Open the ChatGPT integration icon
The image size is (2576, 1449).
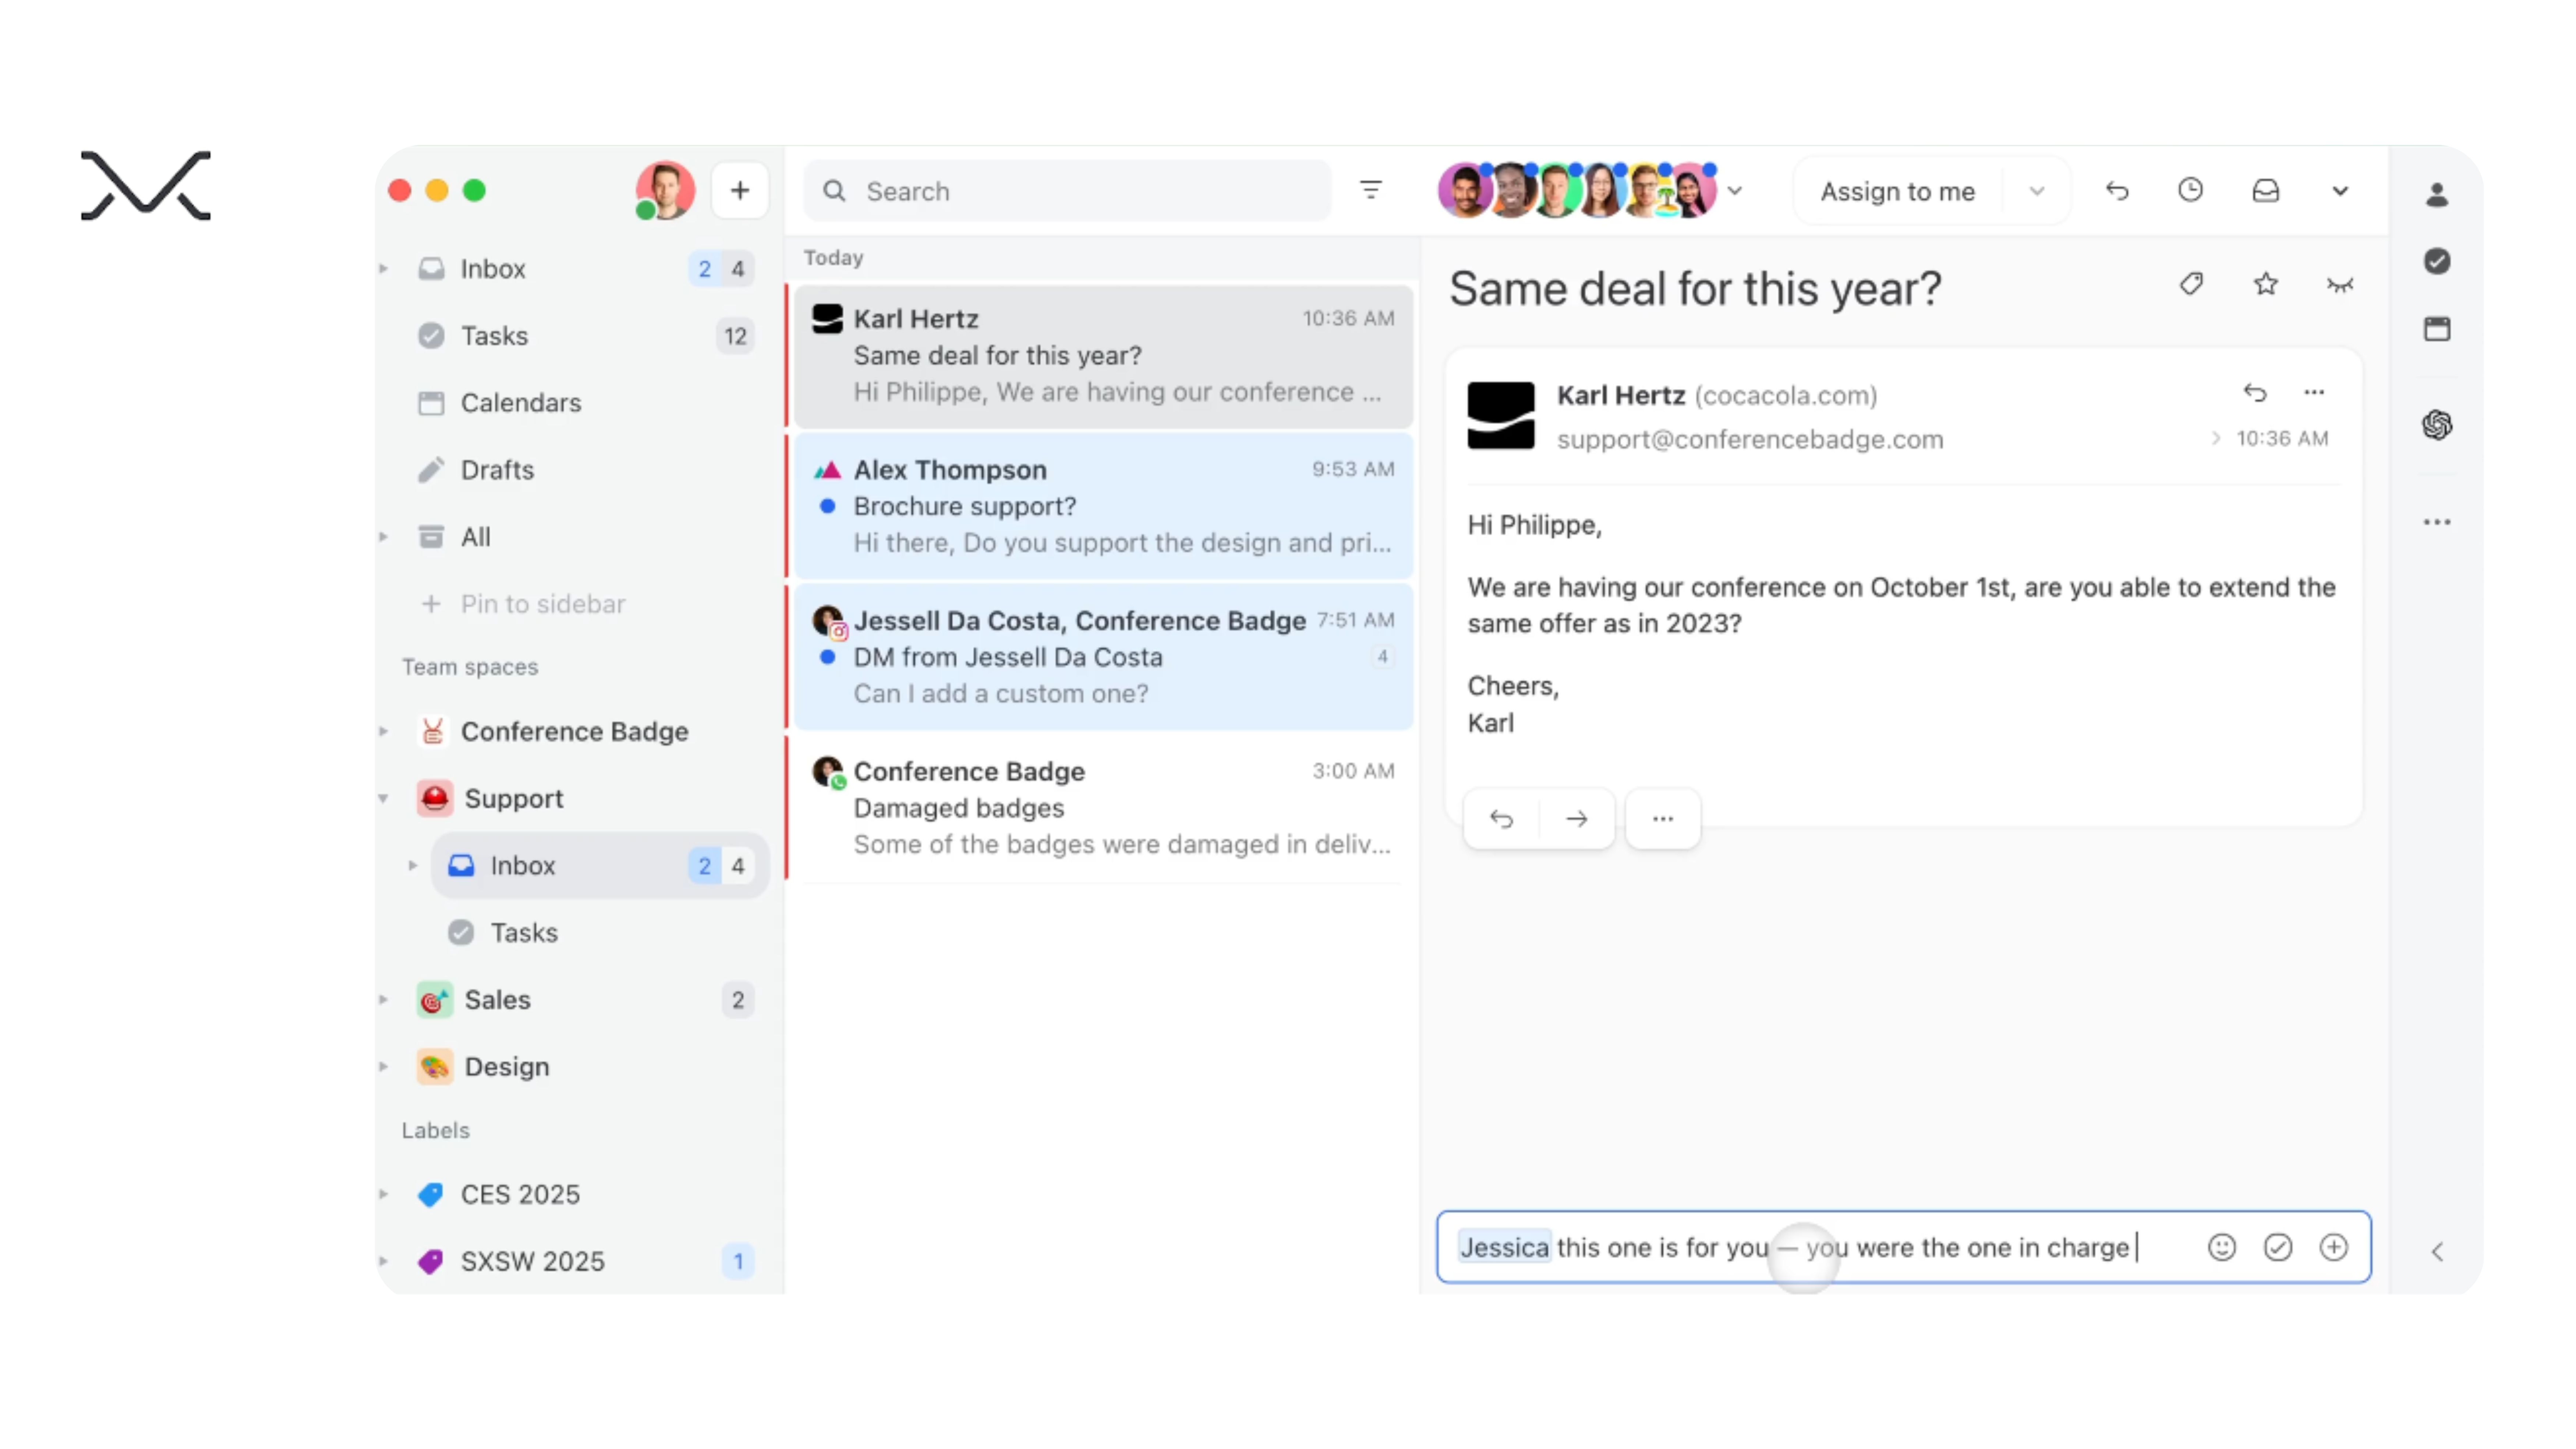pos(2436,425)
